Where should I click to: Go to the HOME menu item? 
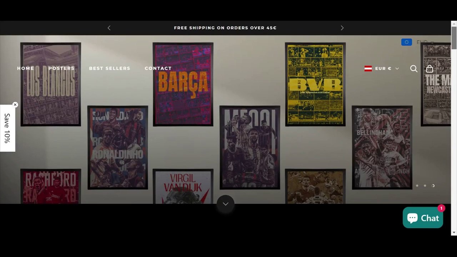(x=26, y=68)
